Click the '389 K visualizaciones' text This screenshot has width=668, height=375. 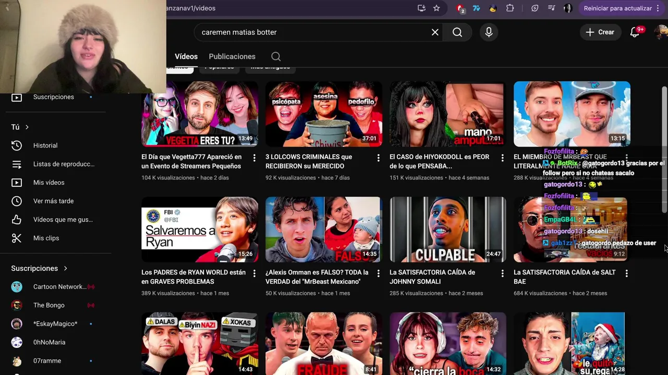(168, 293)
